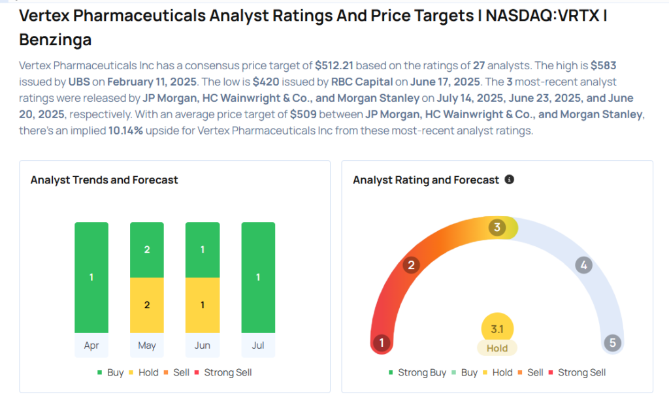Click gauge marker number 2

(x=412, y=265)
